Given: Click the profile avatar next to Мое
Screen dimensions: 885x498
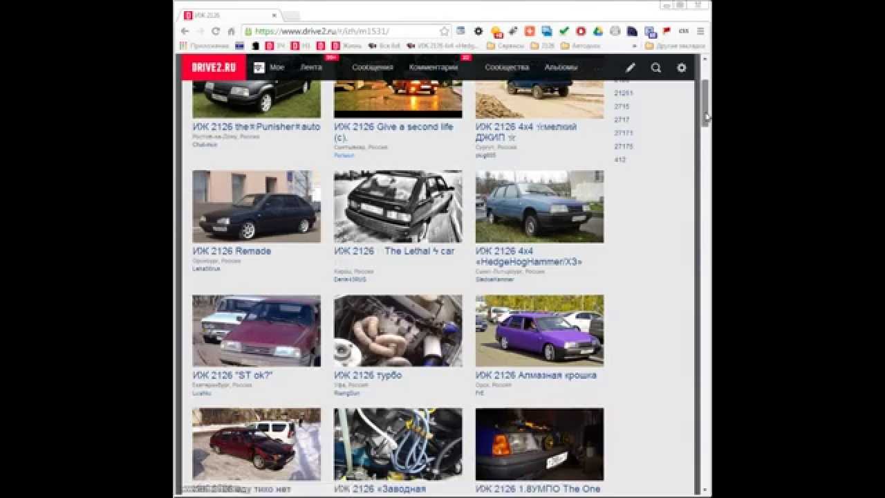Looking at the screenshot, I should (259, 67).
